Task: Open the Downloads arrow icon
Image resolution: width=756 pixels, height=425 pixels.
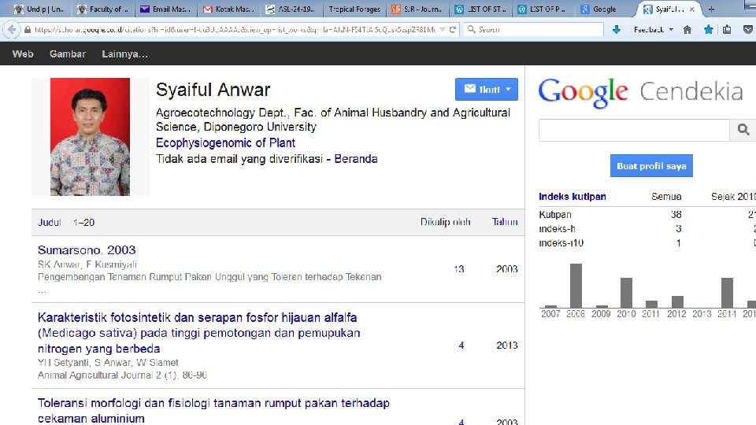Action: click(616, 30)
